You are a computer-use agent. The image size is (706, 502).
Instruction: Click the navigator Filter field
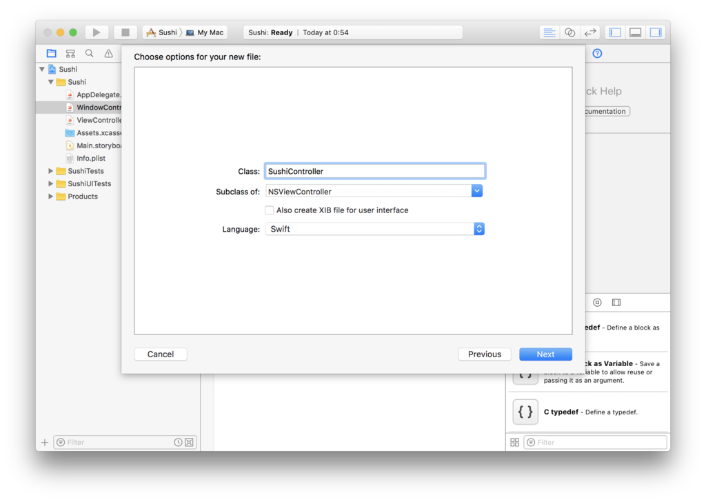click(x=119, y=443)
